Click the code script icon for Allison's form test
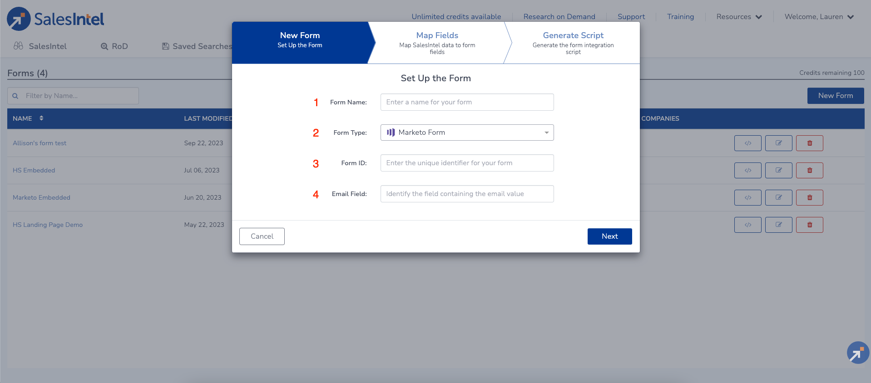 (747, 143)
